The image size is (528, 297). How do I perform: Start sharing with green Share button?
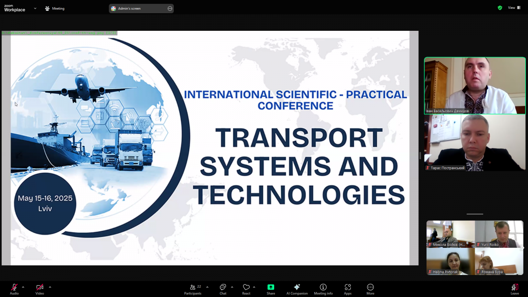pos(271,289)
